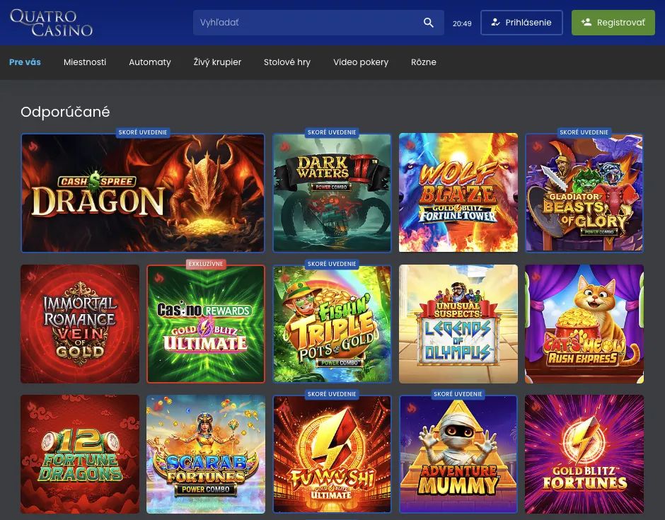The width and height of the screenshot is (665, 520).
Task: Open the 12 Fortune Dragons game
Action: point(80,454)
